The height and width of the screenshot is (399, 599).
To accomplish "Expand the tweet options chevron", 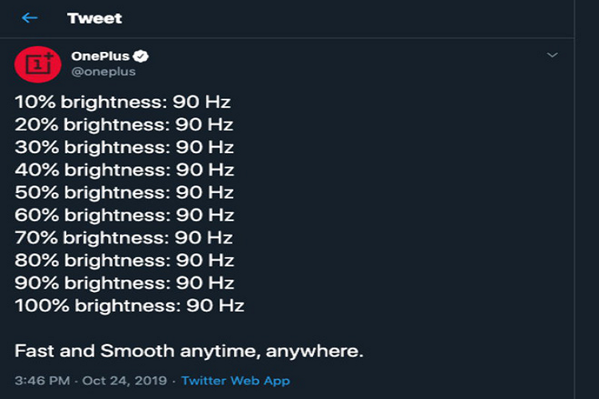I will point(551,55).
